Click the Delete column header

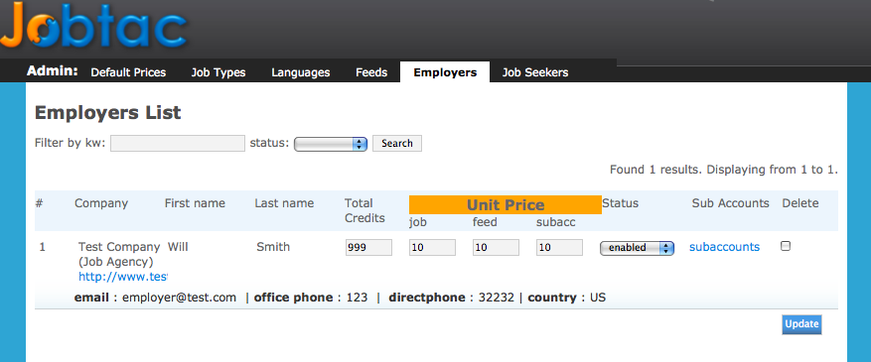point(800,203)
